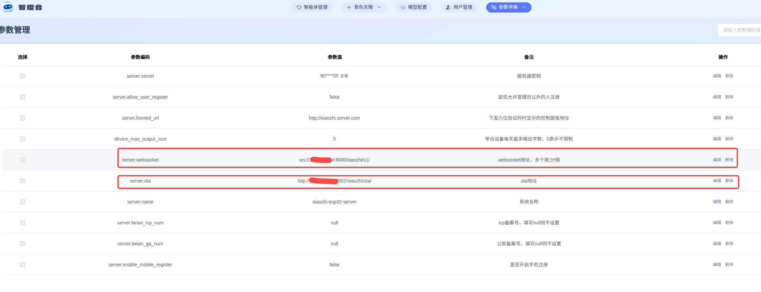
Task: Select the server.websocket row checkbox
Action: (x=23, y=160)
